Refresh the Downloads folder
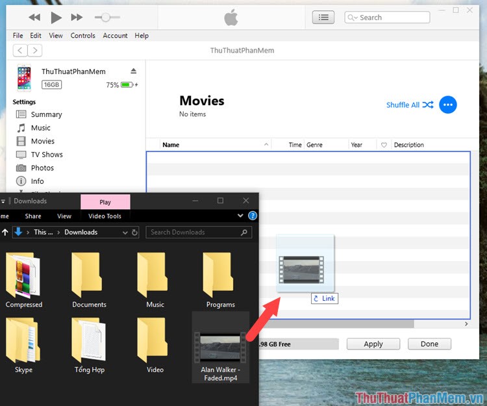The height and width of the screenshot is (406, 487). 134,233
